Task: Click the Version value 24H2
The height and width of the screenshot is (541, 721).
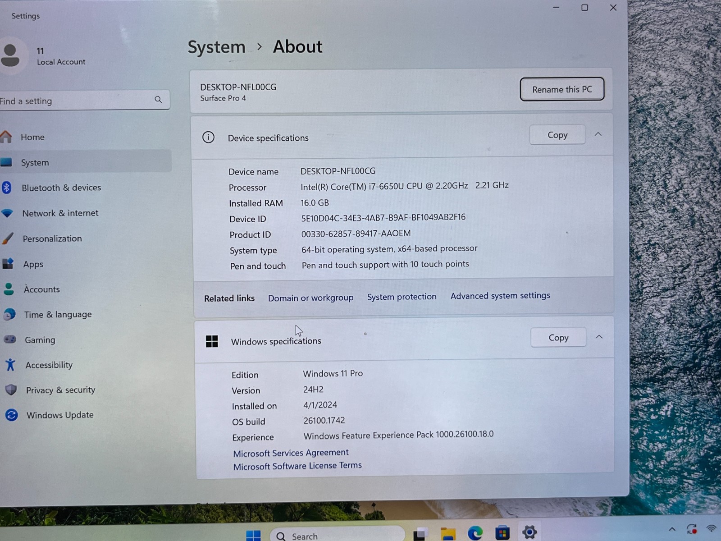Action: coord(313,390)
